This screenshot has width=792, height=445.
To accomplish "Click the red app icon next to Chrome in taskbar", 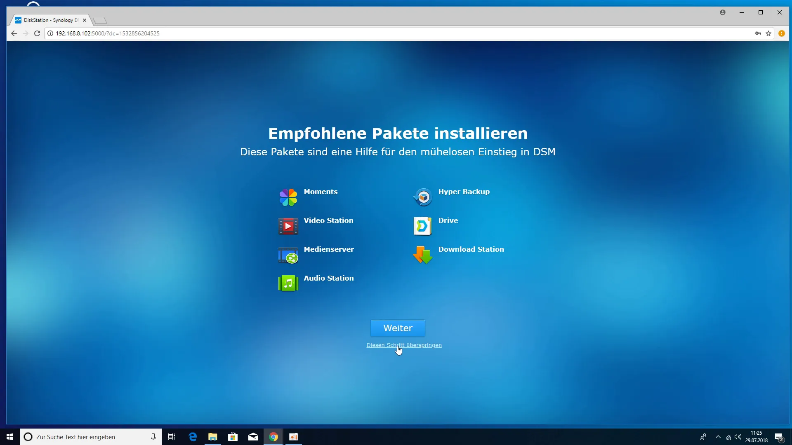I will pyautogui.click(x=294, y=437).
